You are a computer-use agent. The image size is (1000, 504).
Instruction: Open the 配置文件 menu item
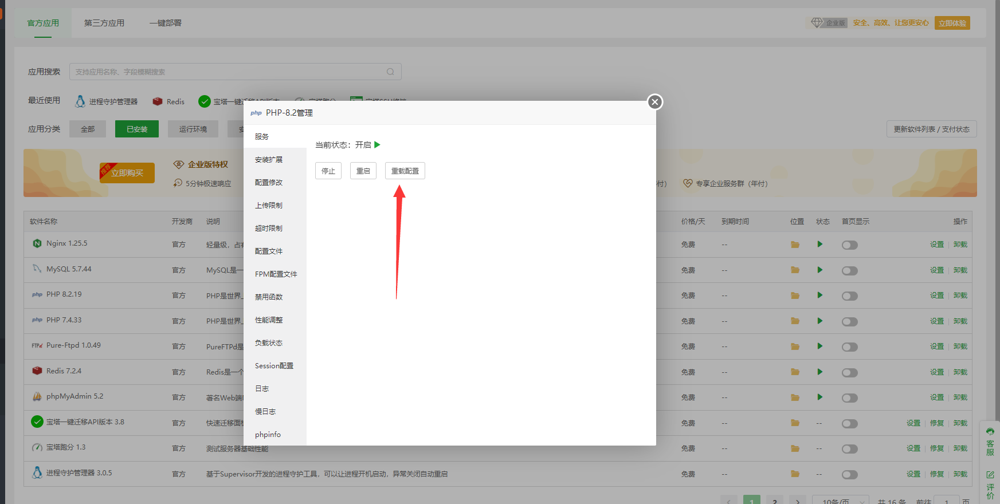point(275,251)
